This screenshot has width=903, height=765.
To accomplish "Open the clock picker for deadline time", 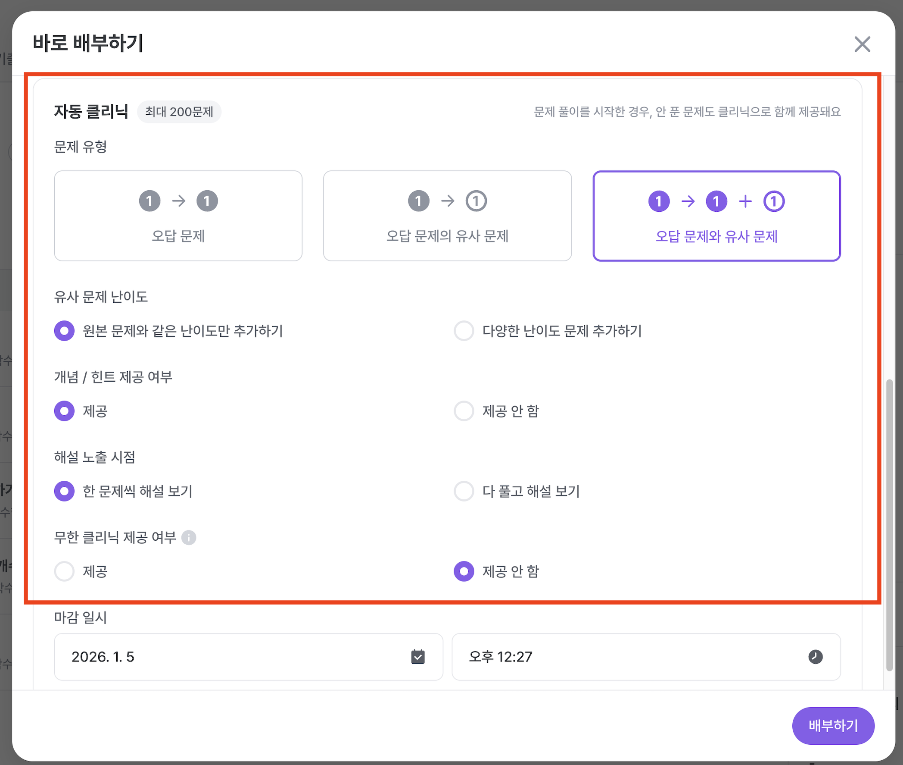I will pyautogui.click(x=815, y=657).
